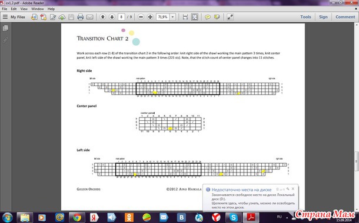Open the Tools pane
The image size is (359, 223).
(305, 17)
